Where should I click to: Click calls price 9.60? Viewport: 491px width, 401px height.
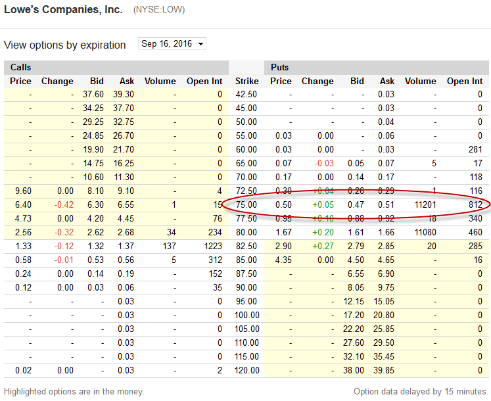click(23, 191)
